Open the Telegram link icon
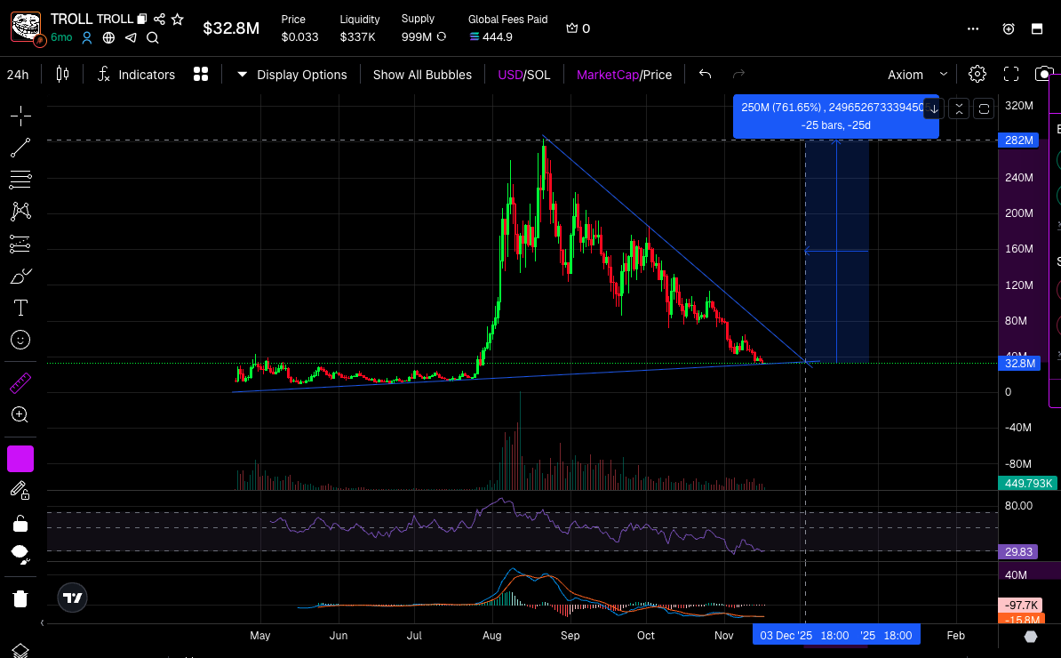The height and width of the screenshot is (658, 1061). [x=131, y=38]
